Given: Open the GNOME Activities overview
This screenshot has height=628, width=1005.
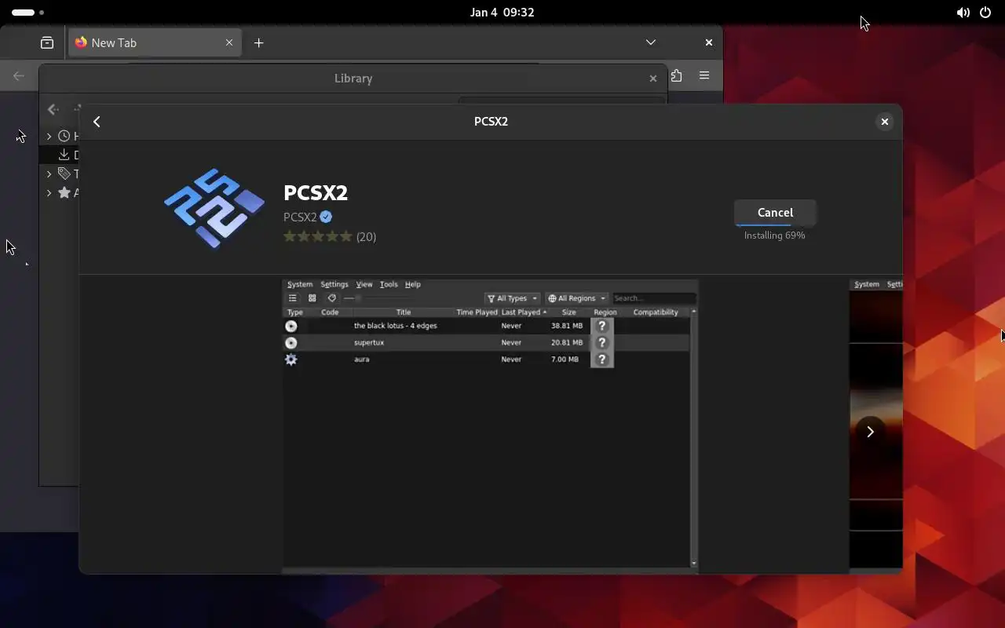Looking at the screenshot, I should click(28, 13).
